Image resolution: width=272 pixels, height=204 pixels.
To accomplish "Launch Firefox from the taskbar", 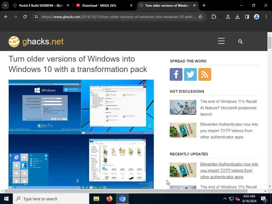I will (109, 199).
